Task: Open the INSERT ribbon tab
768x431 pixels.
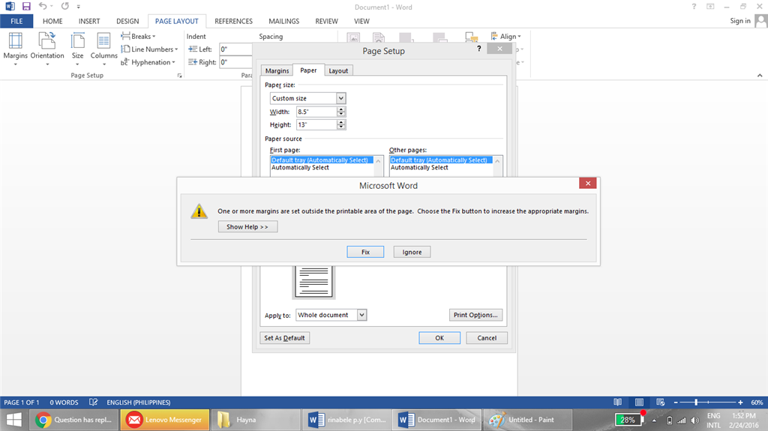Action: (89, 21)
